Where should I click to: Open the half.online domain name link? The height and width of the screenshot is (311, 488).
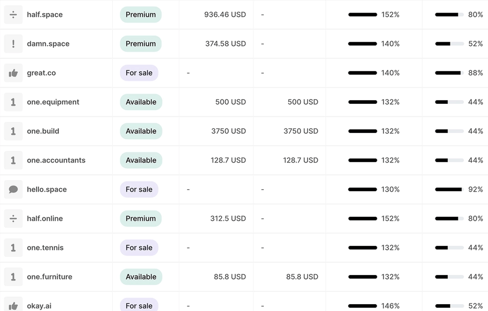pyautogui.click(x=45, y=218)
